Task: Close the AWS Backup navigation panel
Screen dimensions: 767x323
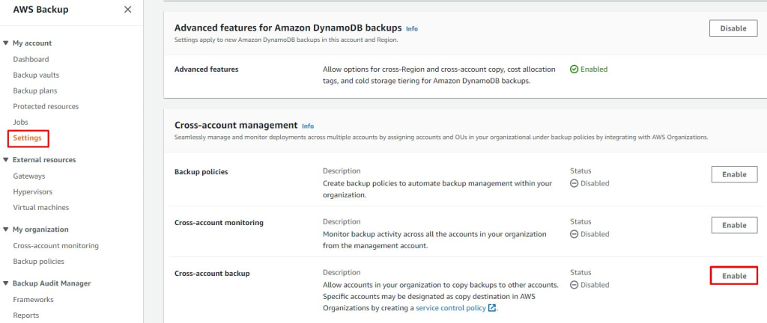Action: [127, 9]
